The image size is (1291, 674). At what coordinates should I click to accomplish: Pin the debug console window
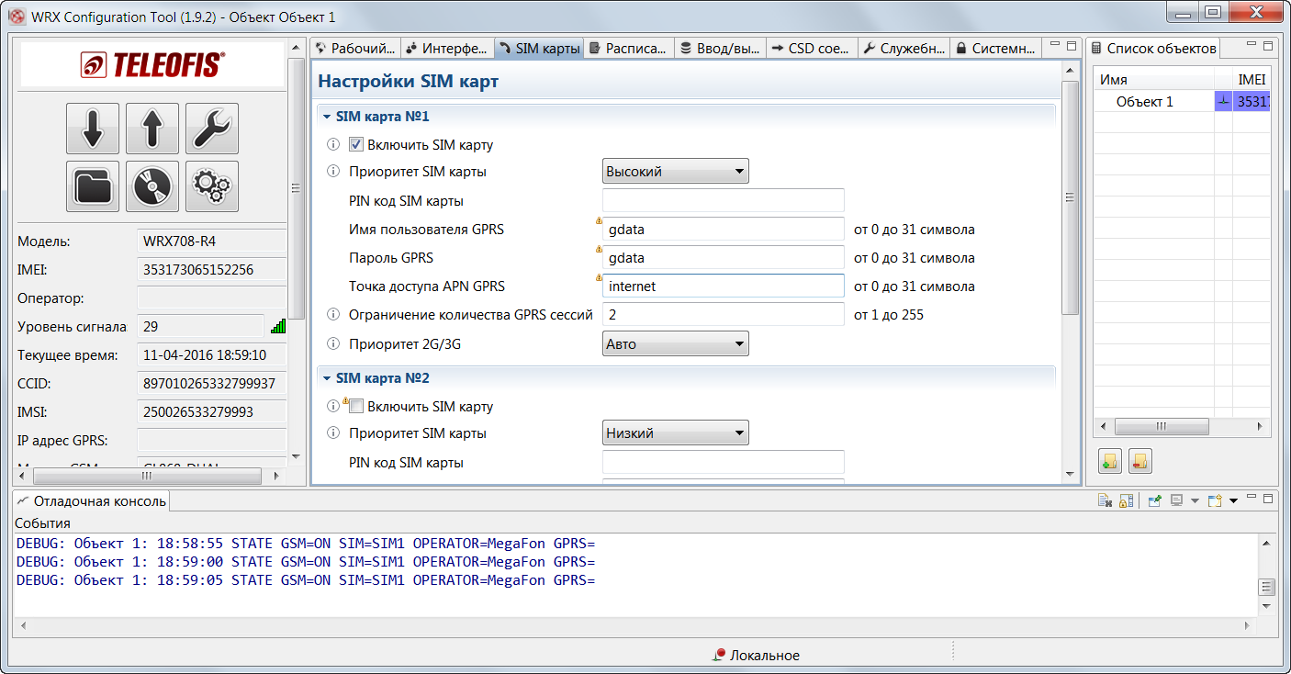point(1155,499)
